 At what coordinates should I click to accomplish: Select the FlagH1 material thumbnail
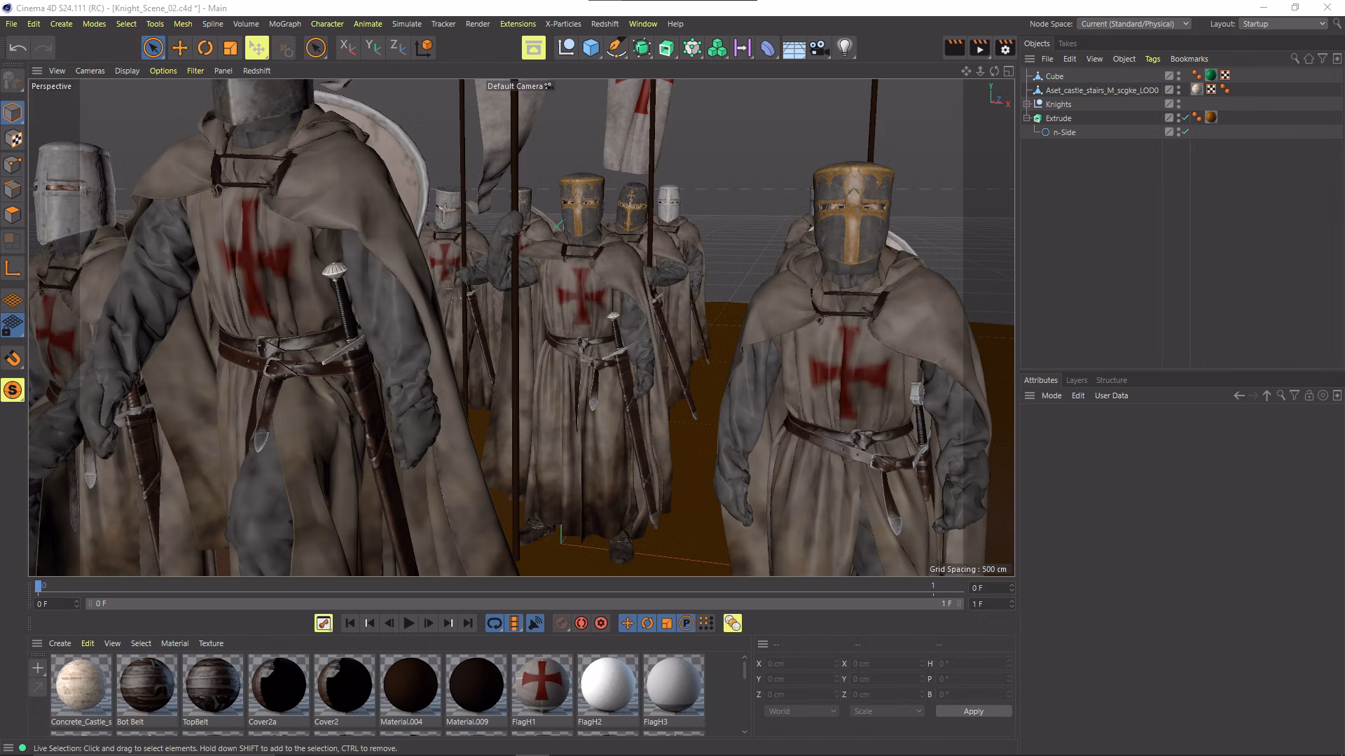[x=542, y=685]
